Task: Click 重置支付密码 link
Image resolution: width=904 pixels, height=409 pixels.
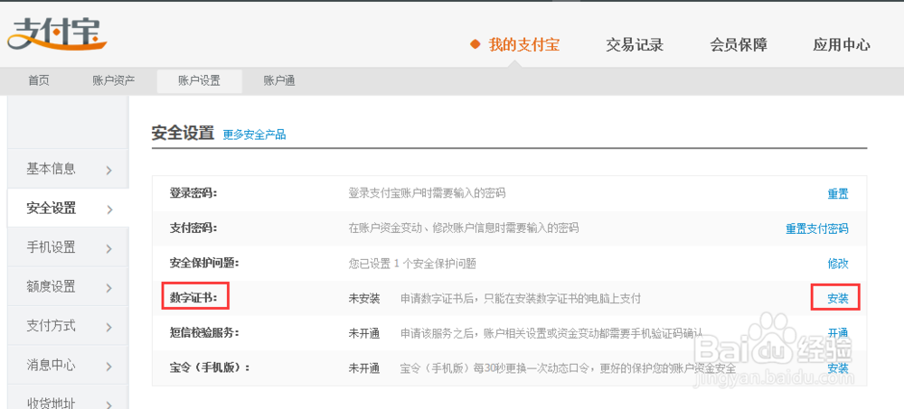Action: click(817, 228)
